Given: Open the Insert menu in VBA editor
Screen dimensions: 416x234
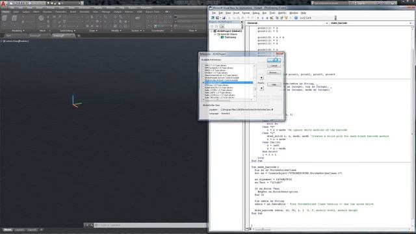Looking at the screenshot, I should pyautogui.click(x=236, y=13).
